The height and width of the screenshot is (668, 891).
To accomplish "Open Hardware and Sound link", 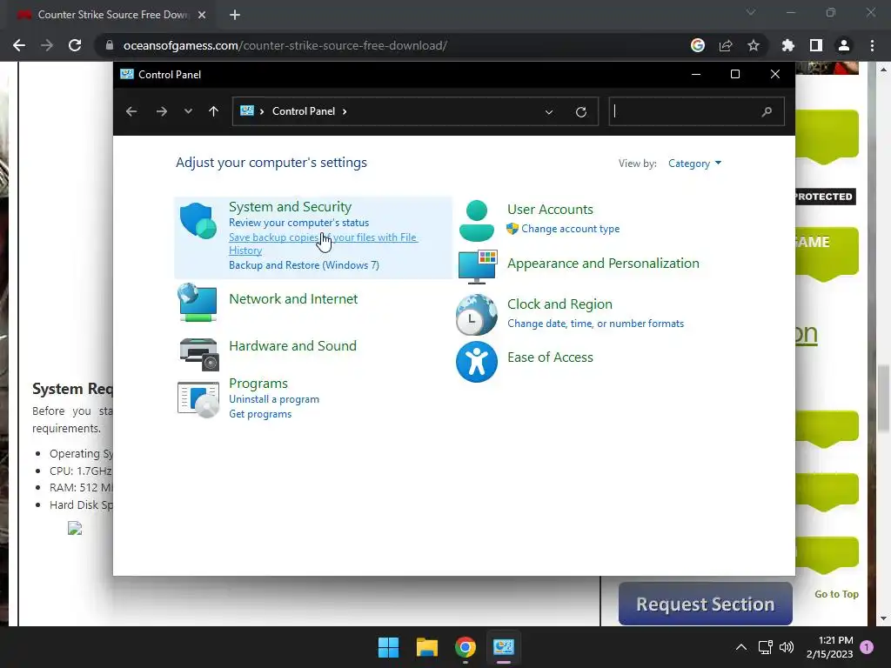I will pos(292,346).
